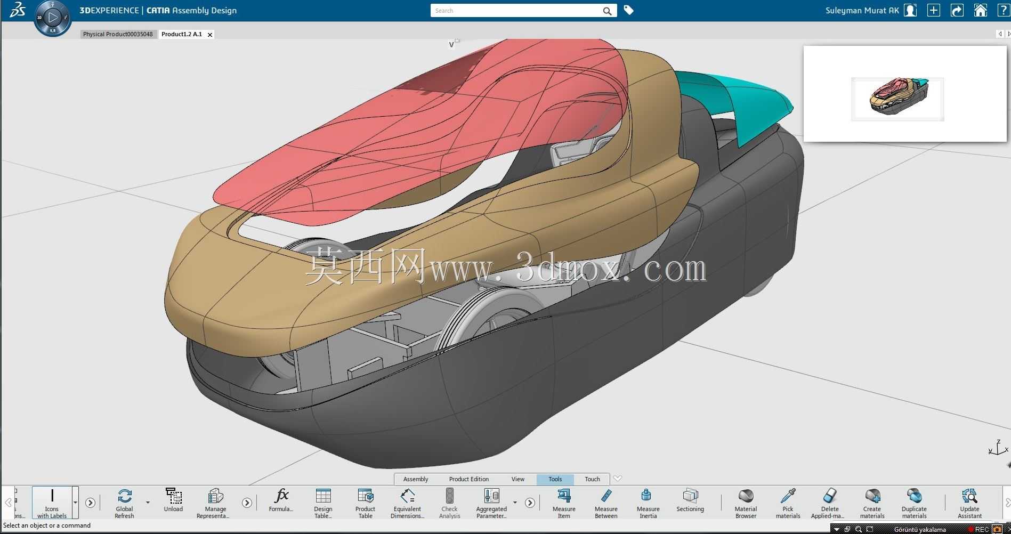Open the Dassault Systèmes 3DS logo
The height and width of the screenshot is (534, 1011).
pyautogui.click(x=17, y=10)
